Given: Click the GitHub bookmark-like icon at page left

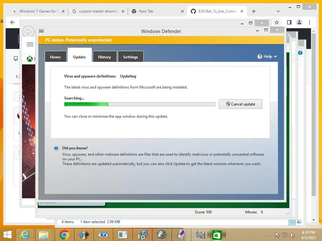Looking at the screenshot, I should (x=16, y=59).
